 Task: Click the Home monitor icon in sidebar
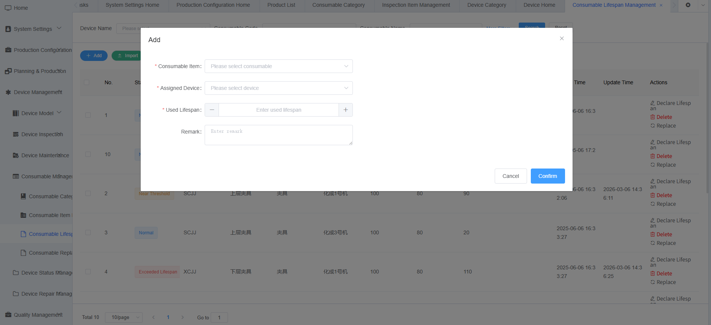click(x=8, y=8)
